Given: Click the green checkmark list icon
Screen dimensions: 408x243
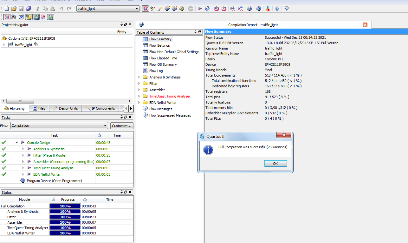Looking at the screenshot, I should 50,17.
